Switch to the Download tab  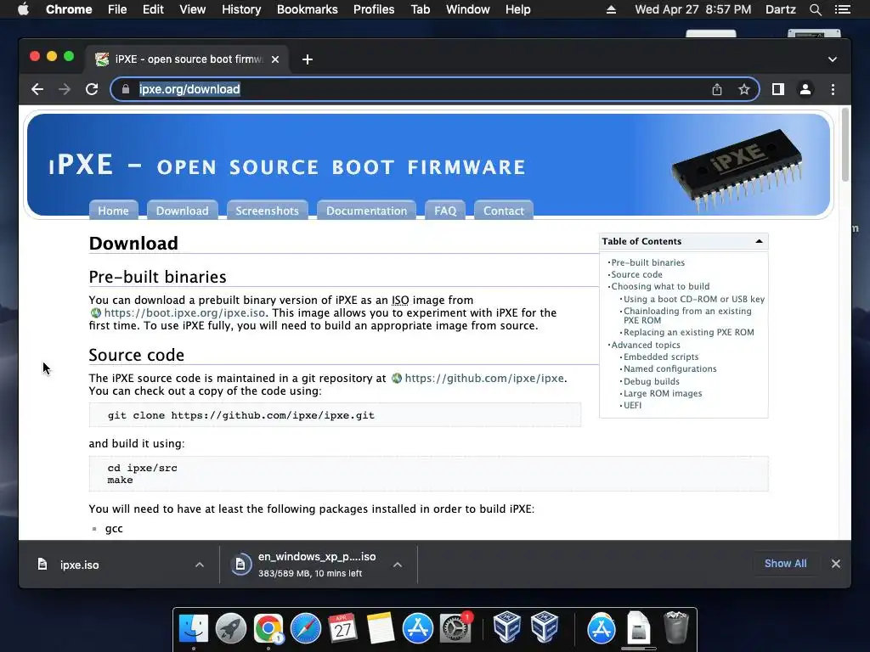pyautogui.click(x=182, y=211)
